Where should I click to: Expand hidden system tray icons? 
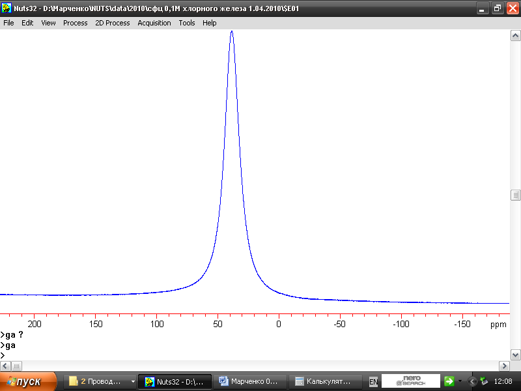point(472,381)
